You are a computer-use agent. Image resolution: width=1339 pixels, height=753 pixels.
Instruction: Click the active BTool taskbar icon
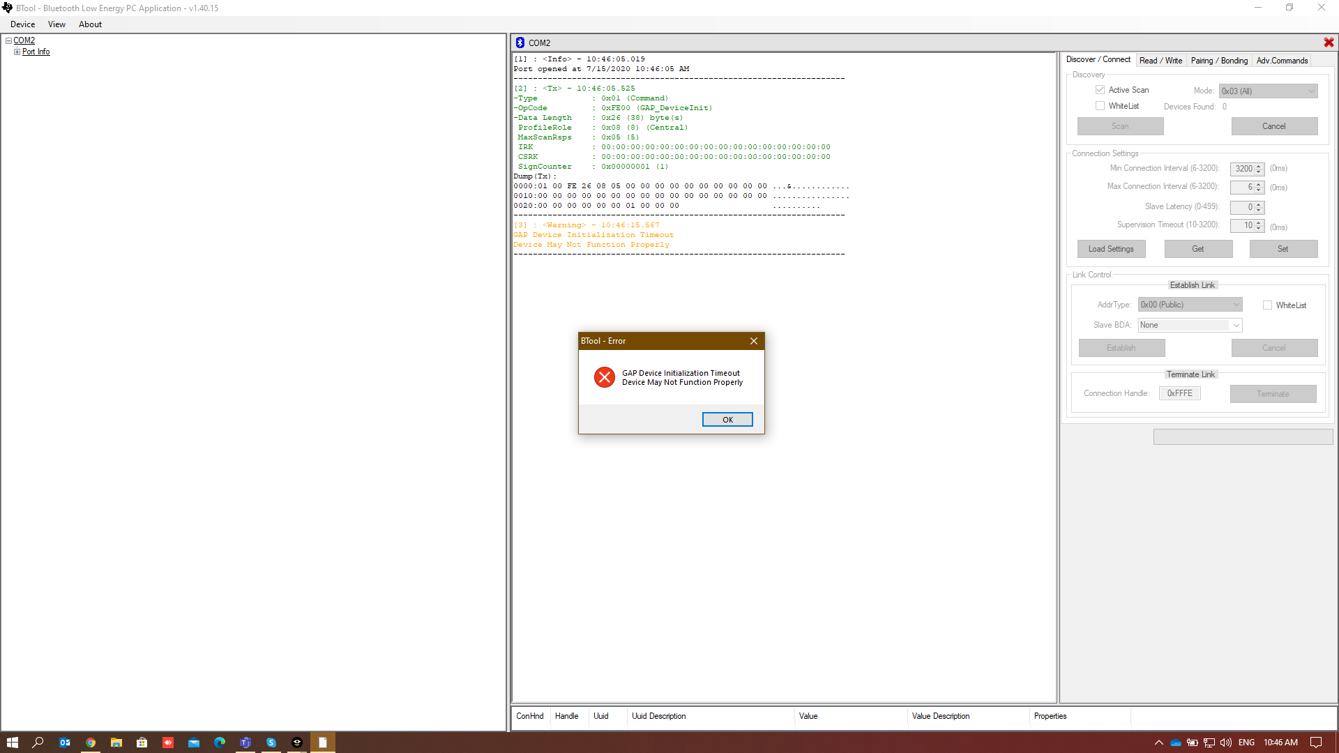pyautogui.click(x=323, y=743)
